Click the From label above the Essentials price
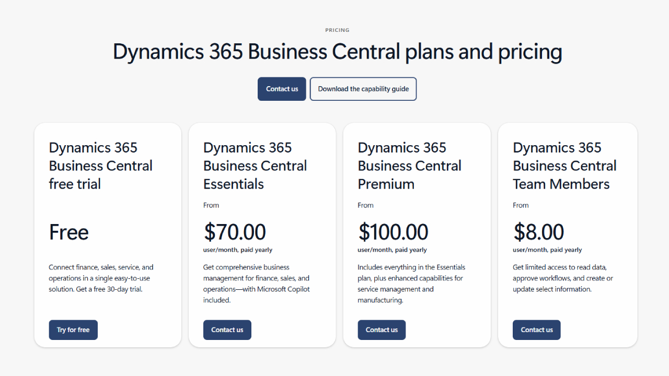Viewport: 669px width, 376px height. 211,205
